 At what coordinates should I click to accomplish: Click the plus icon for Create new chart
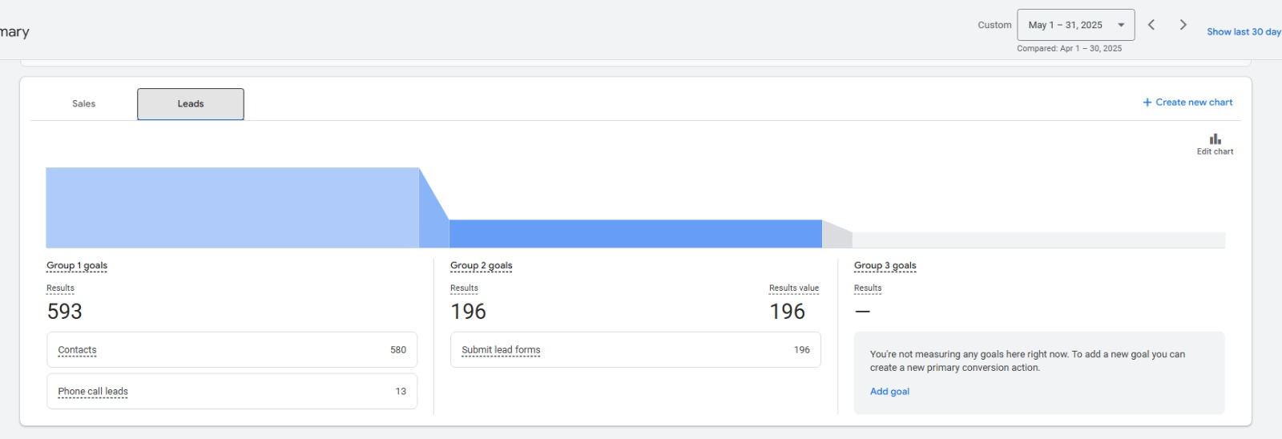pos(1147,103)
